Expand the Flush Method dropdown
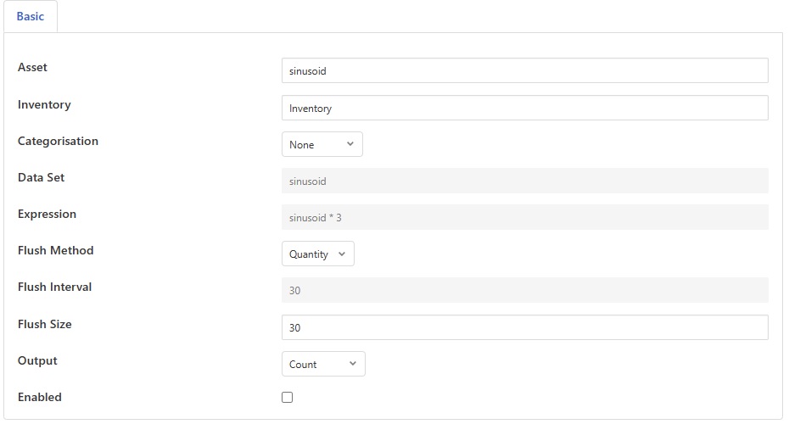The width and height of the screenshot is (789, 424). point(317,254)
